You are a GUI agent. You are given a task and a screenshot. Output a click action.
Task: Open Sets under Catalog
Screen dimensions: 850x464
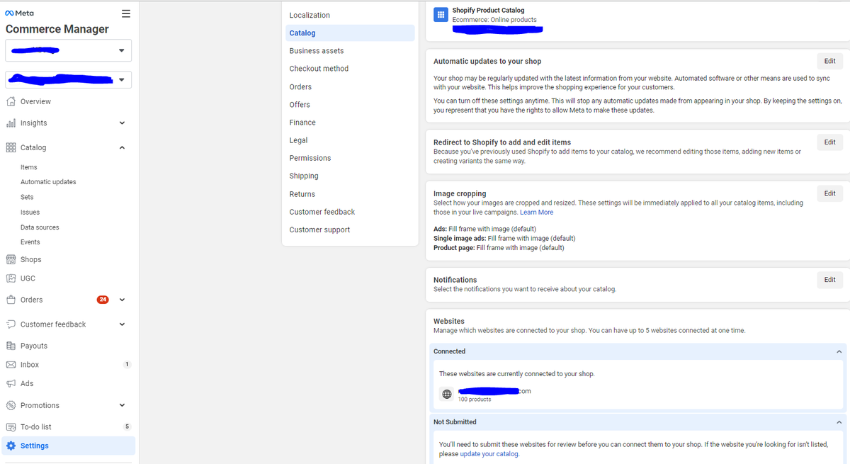pos(27,197)
